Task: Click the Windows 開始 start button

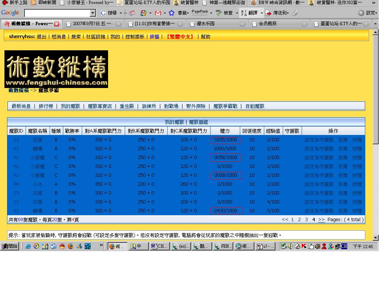Action: pyautogui.click(x=10, y=246)
